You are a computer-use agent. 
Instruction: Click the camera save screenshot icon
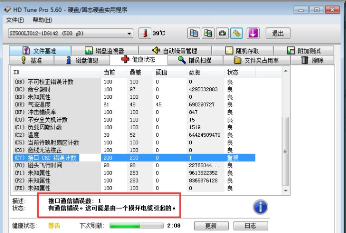pos(222,33)
